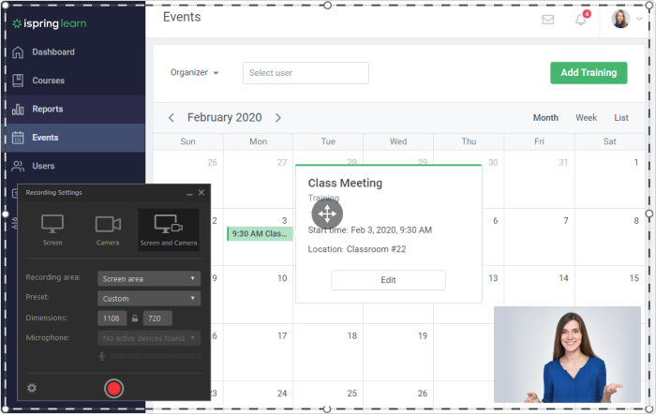The width and height of the screenshot is (656, 414).
Task: Click calendar day 25
Action: tap(352, 393)
